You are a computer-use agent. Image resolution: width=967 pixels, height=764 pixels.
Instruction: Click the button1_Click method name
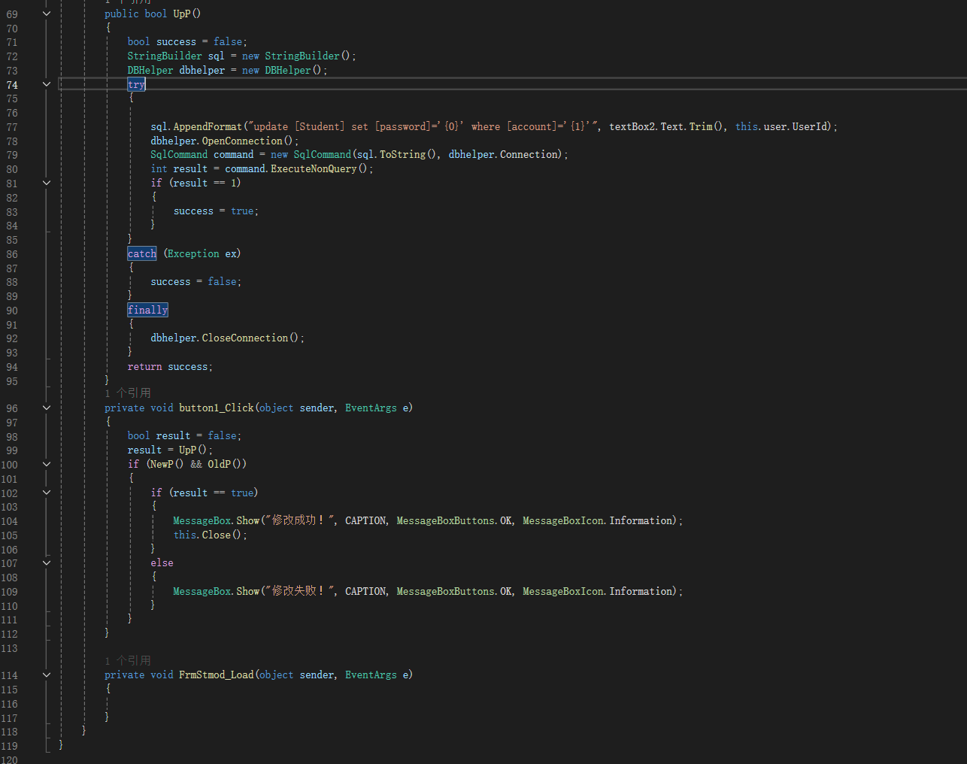pos(217,408)
